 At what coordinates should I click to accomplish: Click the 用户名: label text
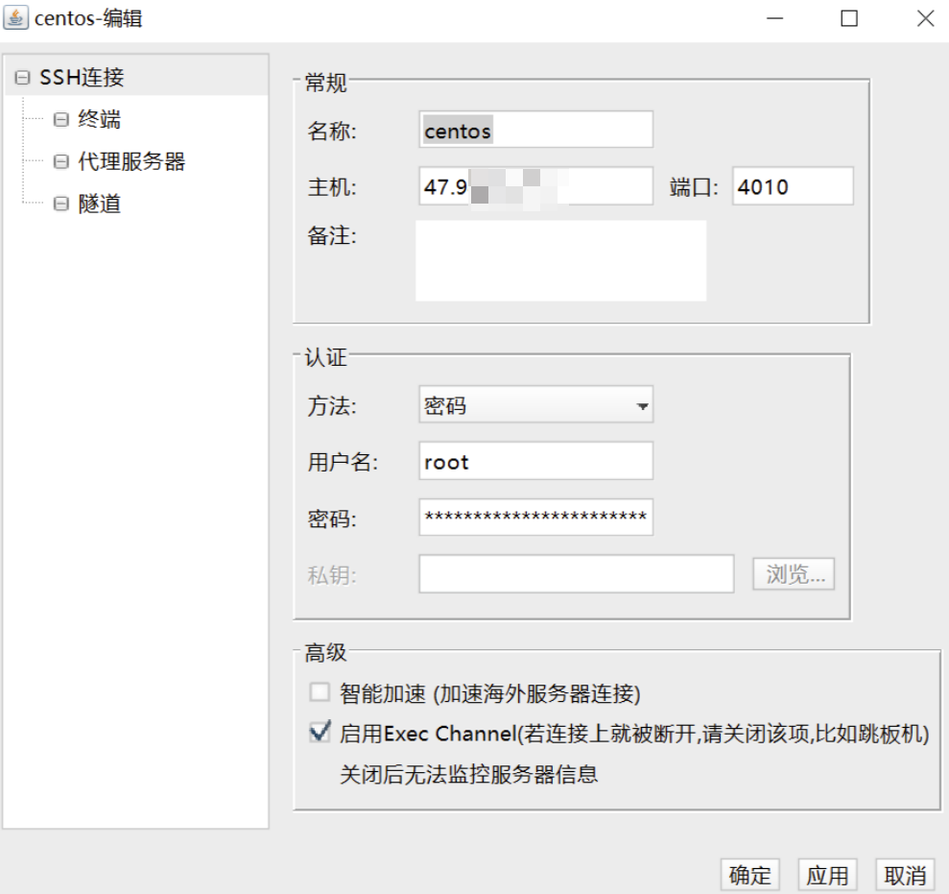pyautogui.click(x=343, y=462)
